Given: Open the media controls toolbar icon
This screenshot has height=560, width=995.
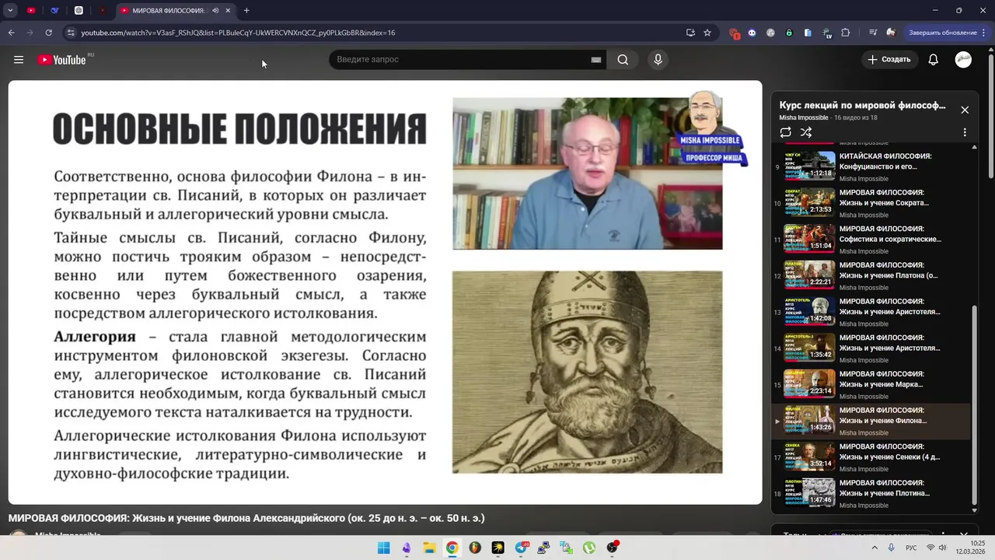Looking at the screenshot, I should click(x=874, y=33).
